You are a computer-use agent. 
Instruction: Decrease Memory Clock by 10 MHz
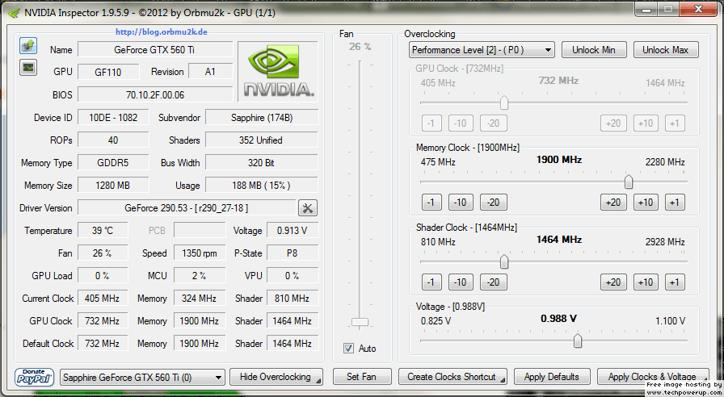(461, 203)
